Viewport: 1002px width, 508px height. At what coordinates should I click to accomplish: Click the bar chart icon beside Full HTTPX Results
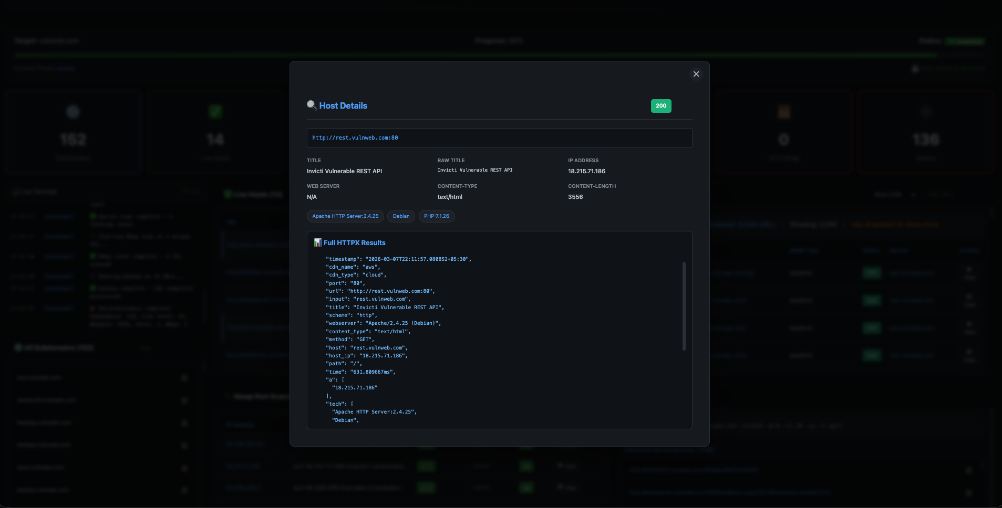[317, 242]
